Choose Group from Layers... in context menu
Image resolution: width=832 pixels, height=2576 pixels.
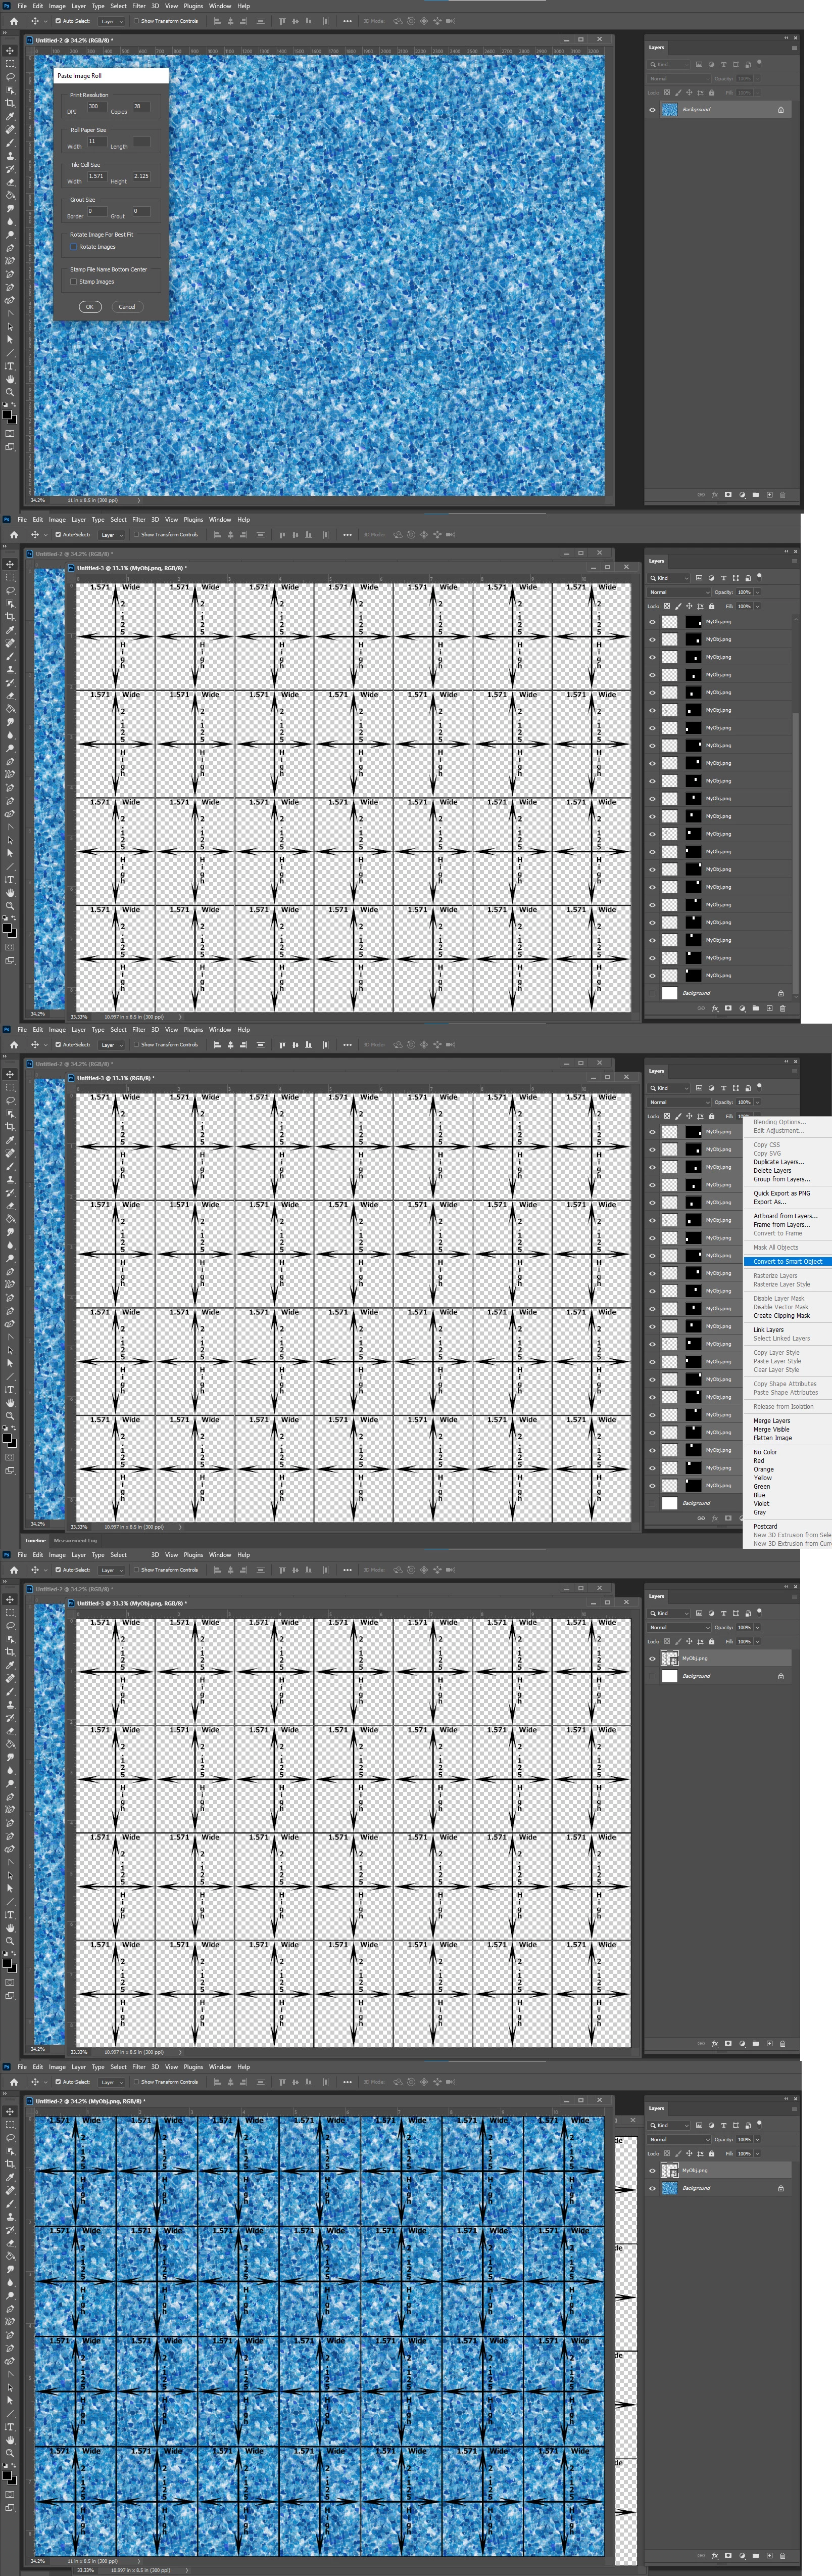781,1179
